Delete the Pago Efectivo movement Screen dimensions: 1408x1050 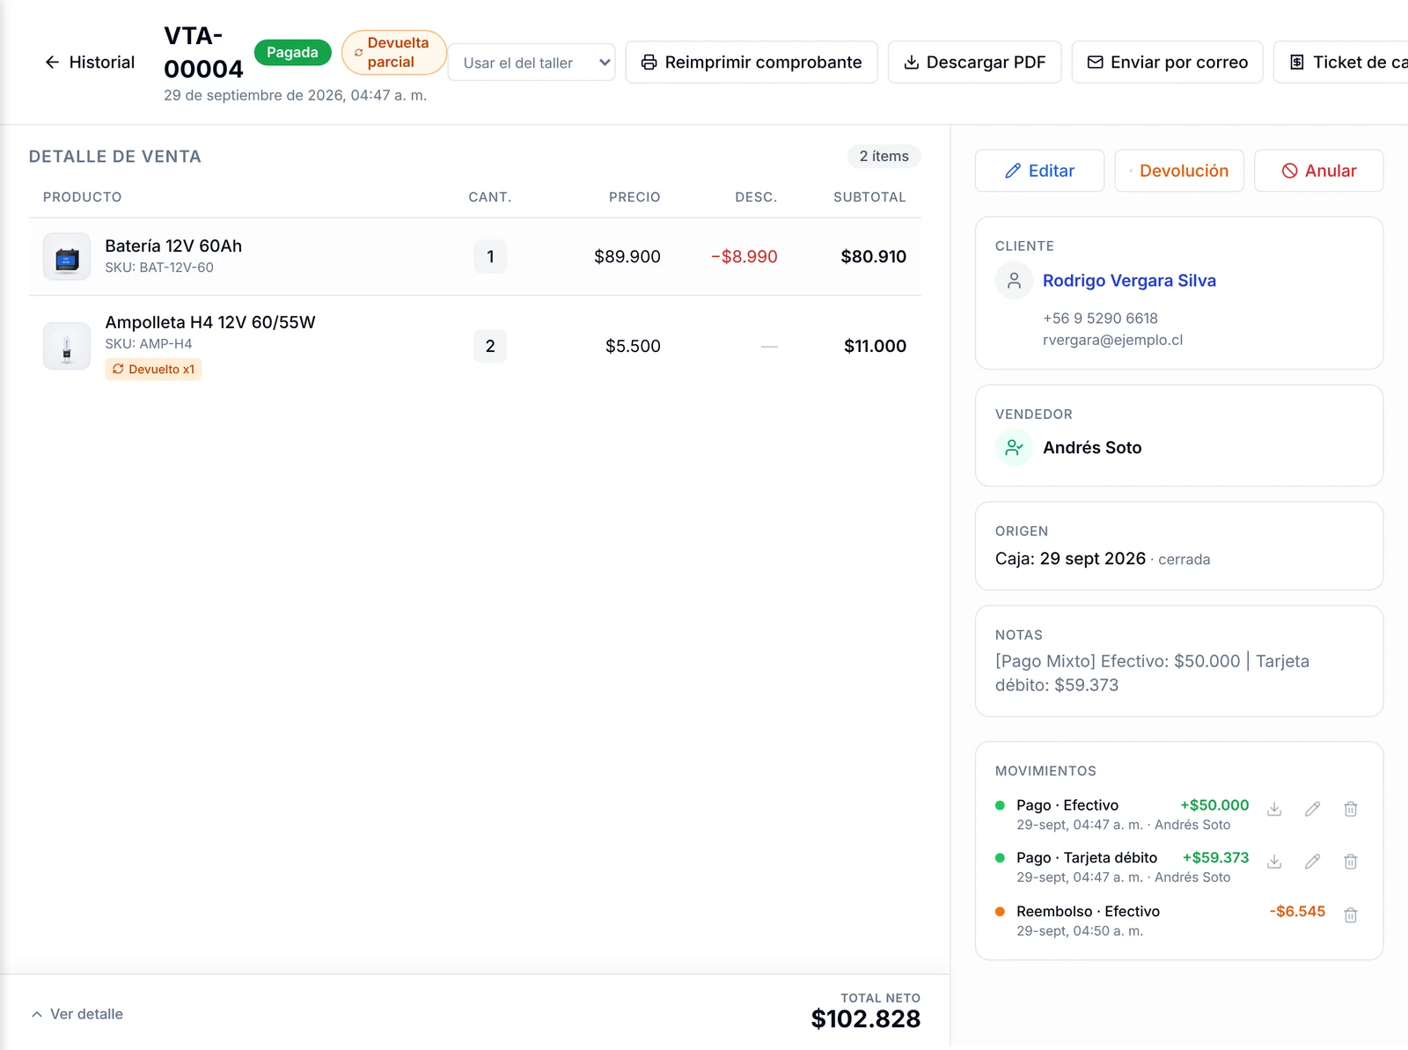(x=1351, y=809)
